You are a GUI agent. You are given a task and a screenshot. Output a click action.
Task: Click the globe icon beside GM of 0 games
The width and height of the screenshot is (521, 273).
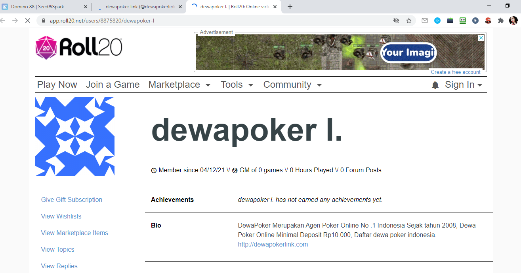235,170
